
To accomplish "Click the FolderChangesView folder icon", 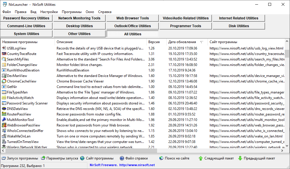I will pos(4,65).
